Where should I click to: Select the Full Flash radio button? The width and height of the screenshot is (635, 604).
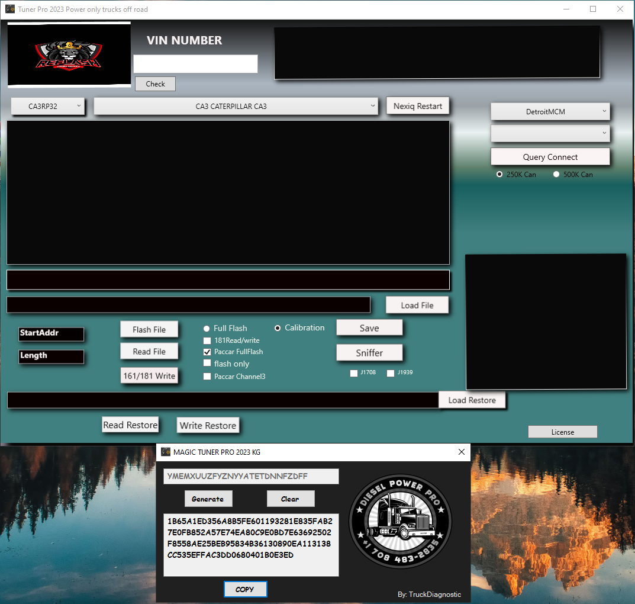pos(207,329)
